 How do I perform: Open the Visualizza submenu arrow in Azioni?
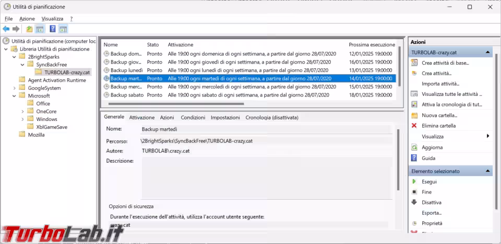[x=488, y=136]
